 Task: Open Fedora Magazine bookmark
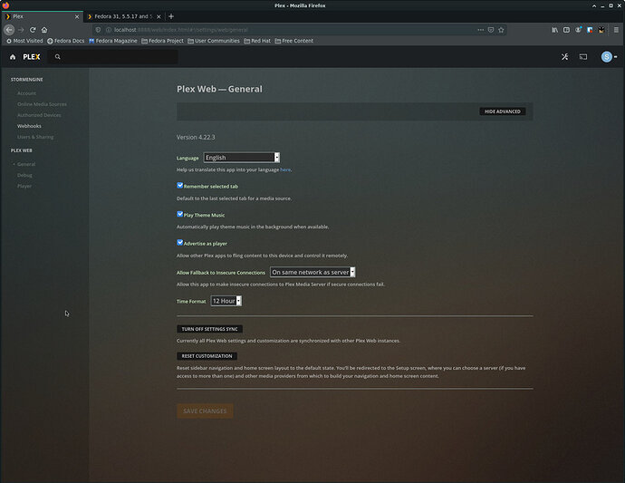tap(113, 41)
